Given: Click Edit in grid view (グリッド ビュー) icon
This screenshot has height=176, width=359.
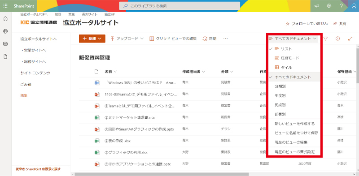Looking at the screenshot, I should [x=152, y=39].
